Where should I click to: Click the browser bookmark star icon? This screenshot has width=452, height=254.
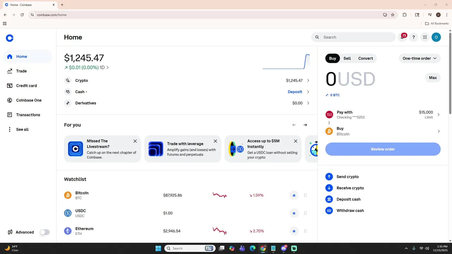pyautogui.click(x=393, y=15)
